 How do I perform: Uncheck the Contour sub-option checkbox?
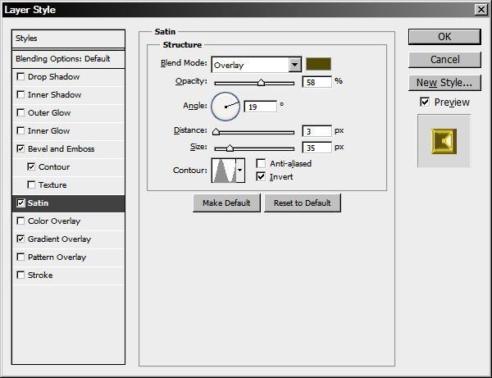(31, 166)
